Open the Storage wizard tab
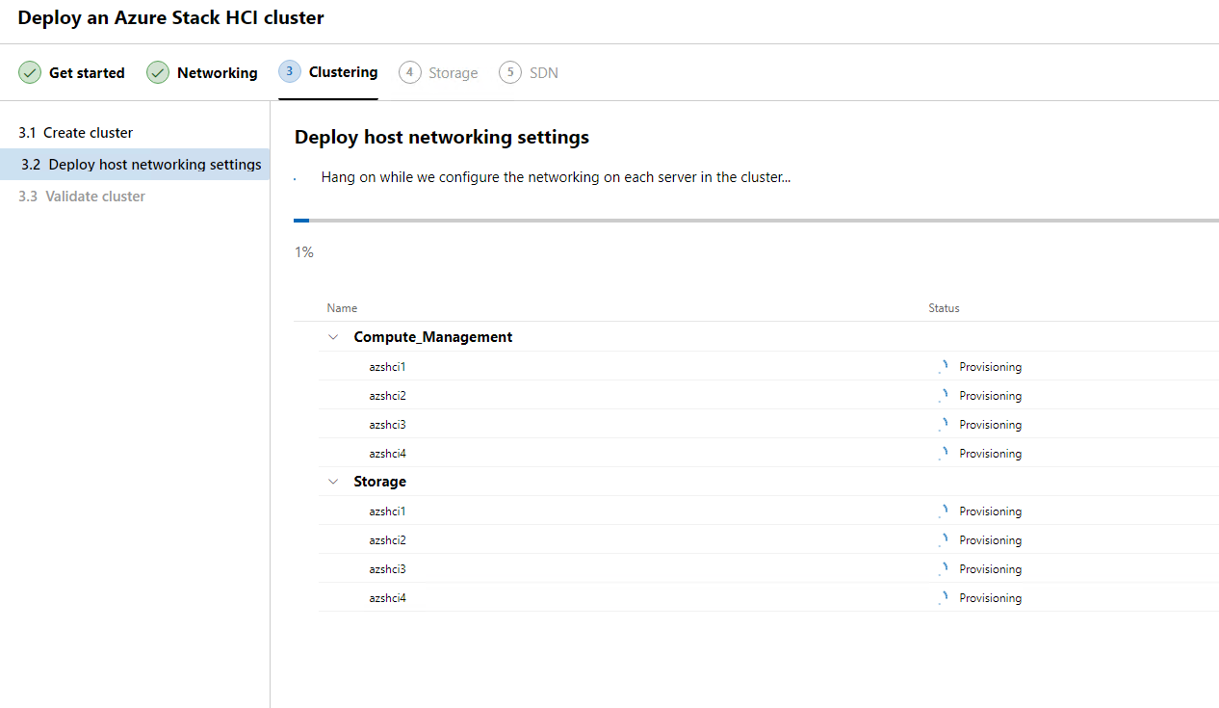This screenshot has width=1219, height=708. tap(453, 73)
